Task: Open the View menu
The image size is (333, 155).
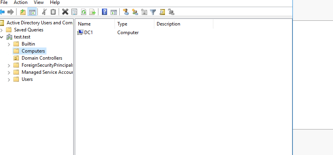Action: pos(39,2)
